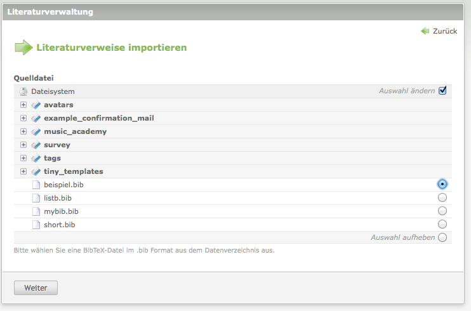Click the avatars folder icon

pyautogui.click(x=36, y=105)
